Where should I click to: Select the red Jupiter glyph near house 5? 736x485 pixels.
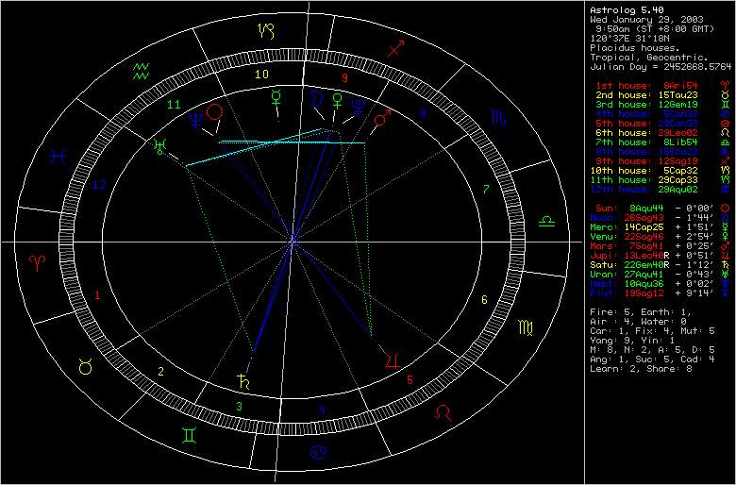pyautogui.click(x=391, y=359)
